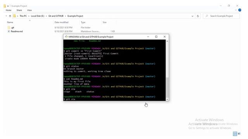Click Git and GITHUB in the address path
248x139 pixels.
click(56, 16)
